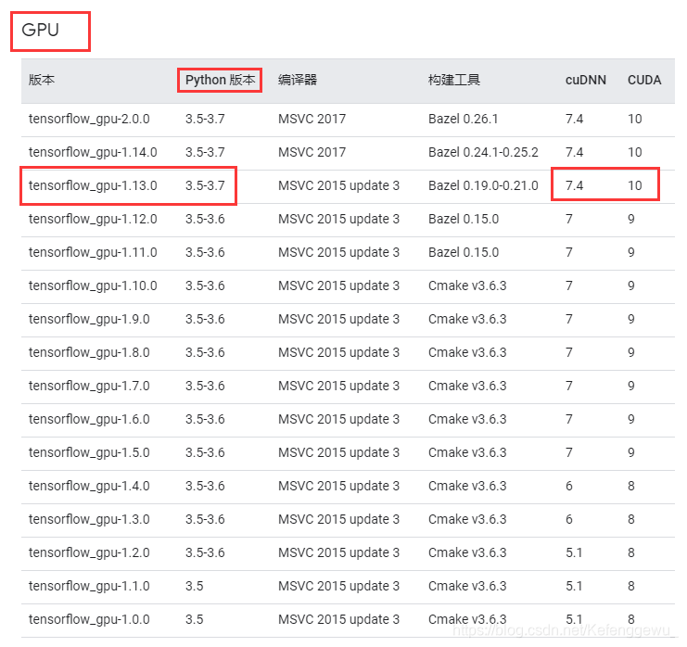Click the tensorflow_gpu-1.14.0 cell

pyautogui.click(x=93, y=152)
